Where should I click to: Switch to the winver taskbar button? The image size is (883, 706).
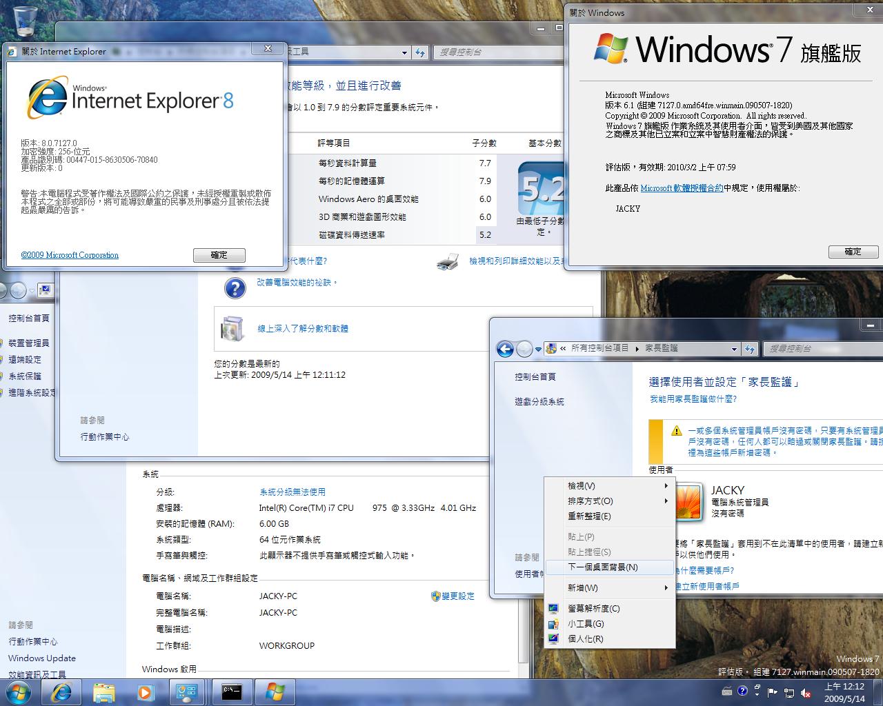pyautogui.click(x=275, y=692)
